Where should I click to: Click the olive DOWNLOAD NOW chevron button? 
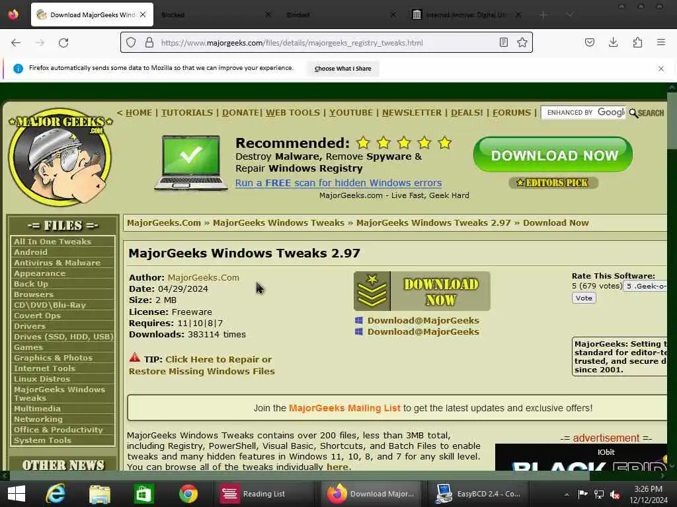click(x=422, y=291)
